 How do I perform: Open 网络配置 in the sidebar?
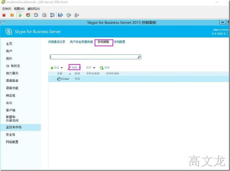12,142
